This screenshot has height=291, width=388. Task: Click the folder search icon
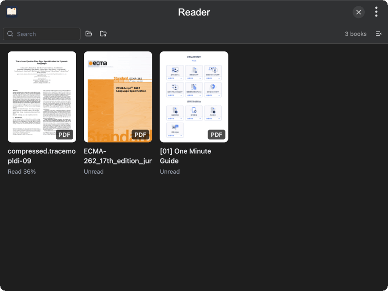(103, 33)
